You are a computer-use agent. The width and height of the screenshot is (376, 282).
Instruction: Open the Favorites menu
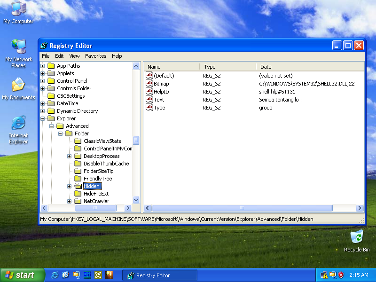pos(95,56)
